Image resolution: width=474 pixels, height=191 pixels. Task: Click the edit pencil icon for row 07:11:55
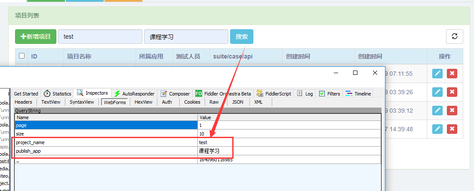437,74
